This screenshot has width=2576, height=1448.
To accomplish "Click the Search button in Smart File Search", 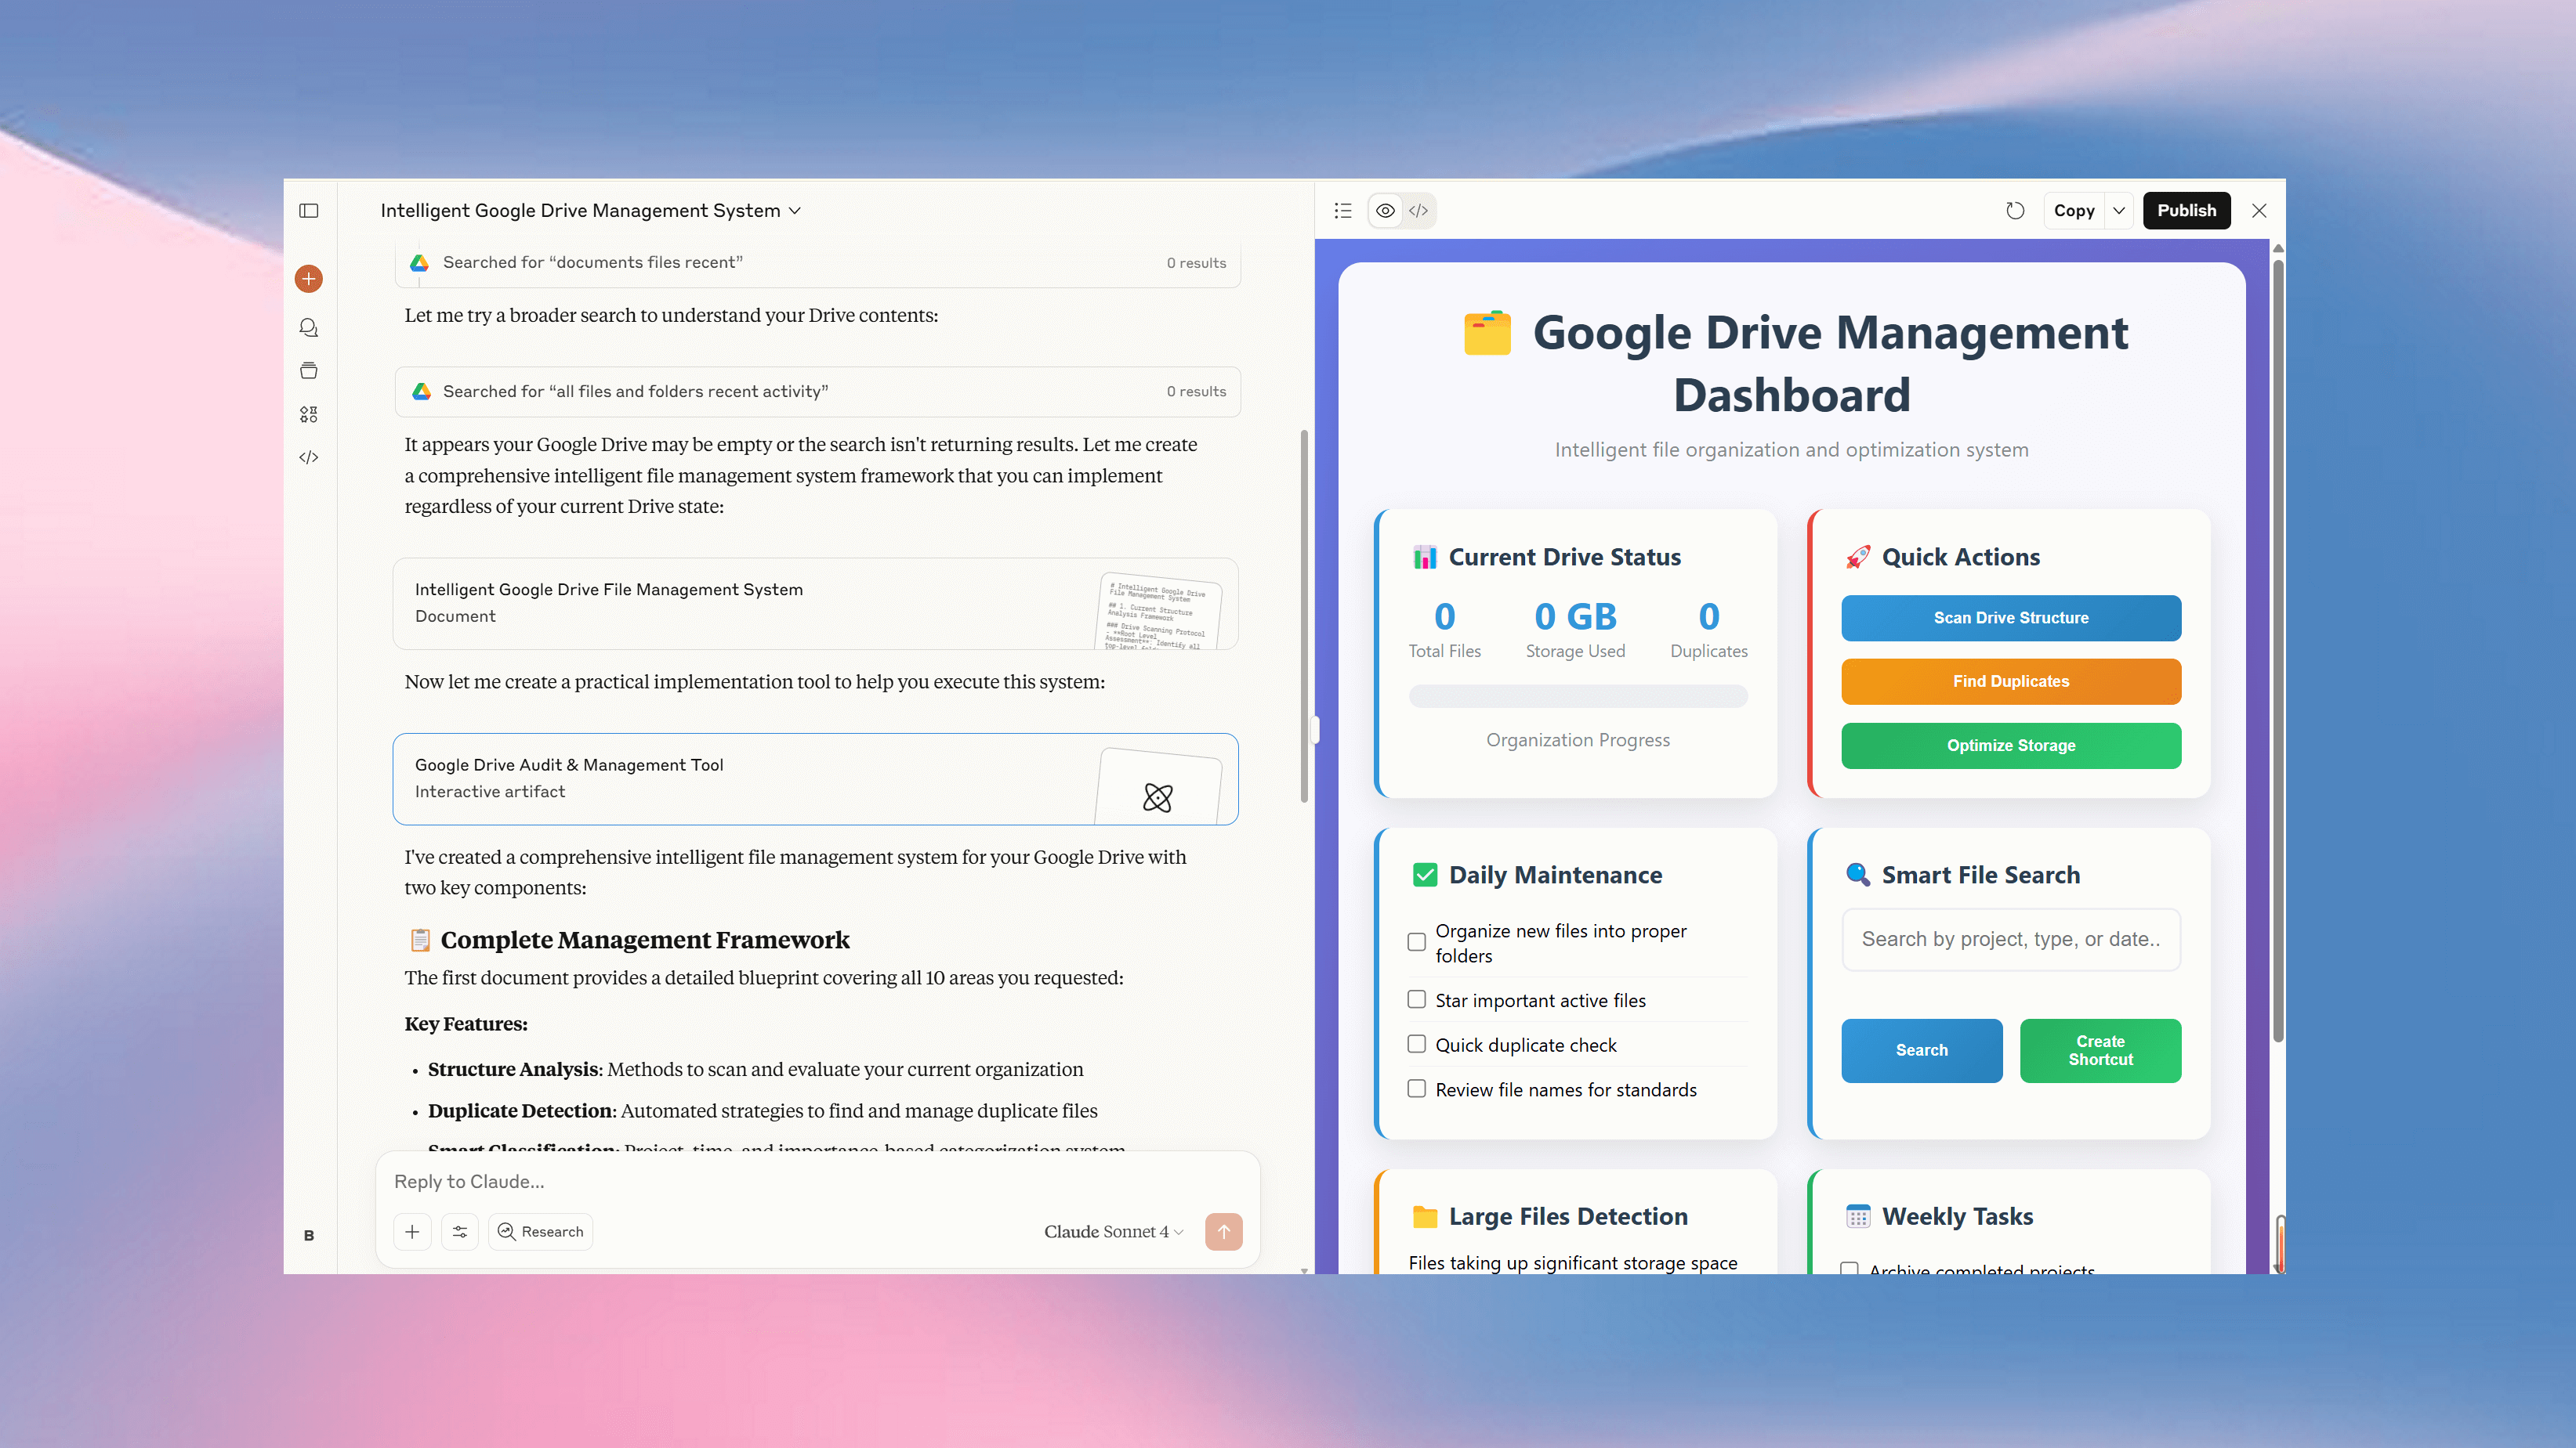I will click(1921, 1050).
